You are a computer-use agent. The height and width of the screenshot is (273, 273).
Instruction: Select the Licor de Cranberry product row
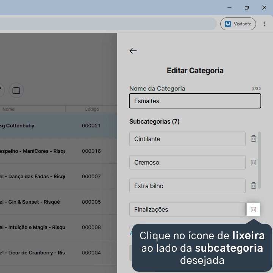(x=58, y=253)
